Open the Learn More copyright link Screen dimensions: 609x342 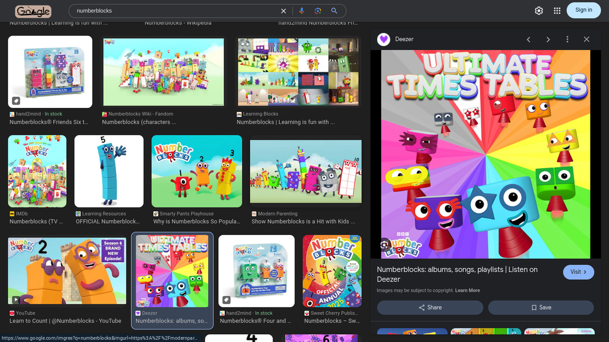click(468, 291)
